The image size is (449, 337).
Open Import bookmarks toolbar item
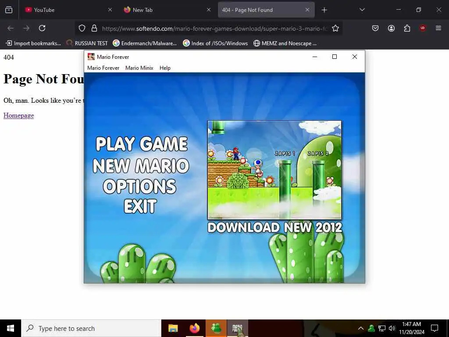coord(33,43)
